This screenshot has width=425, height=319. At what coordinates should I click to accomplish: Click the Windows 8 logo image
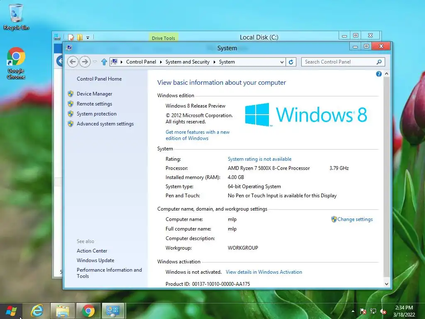[x=306, y=115]
